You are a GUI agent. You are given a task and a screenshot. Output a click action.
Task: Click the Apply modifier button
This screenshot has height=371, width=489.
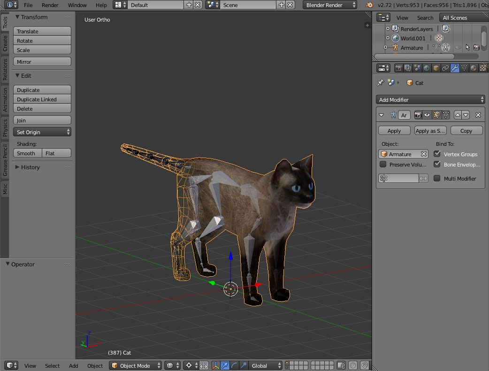pos(394,131)
